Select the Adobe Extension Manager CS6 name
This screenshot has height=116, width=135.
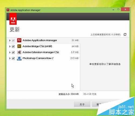point(41,52)
